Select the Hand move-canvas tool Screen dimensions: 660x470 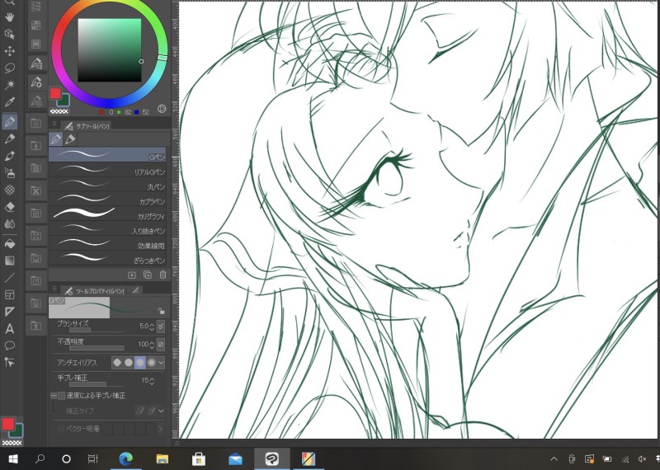(10, 16)
